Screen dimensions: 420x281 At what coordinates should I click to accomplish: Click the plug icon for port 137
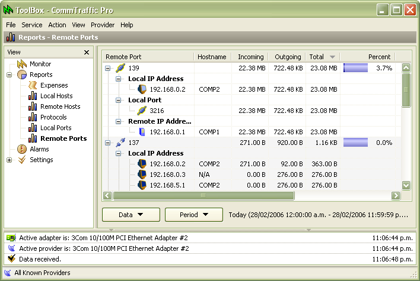click(x=120, y=143)
